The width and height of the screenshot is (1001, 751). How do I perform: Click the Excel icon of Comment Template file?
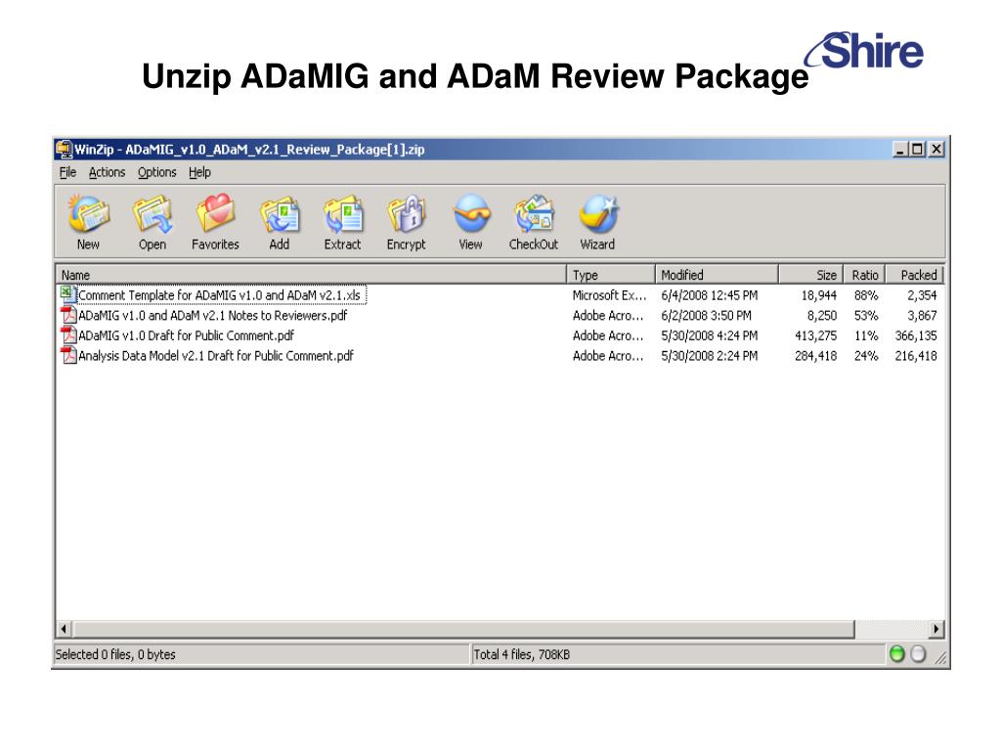point(67,294)
